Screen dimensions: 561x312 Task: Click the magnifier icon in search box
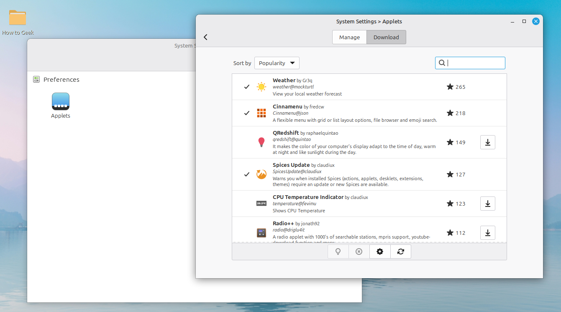click(442, 63)
